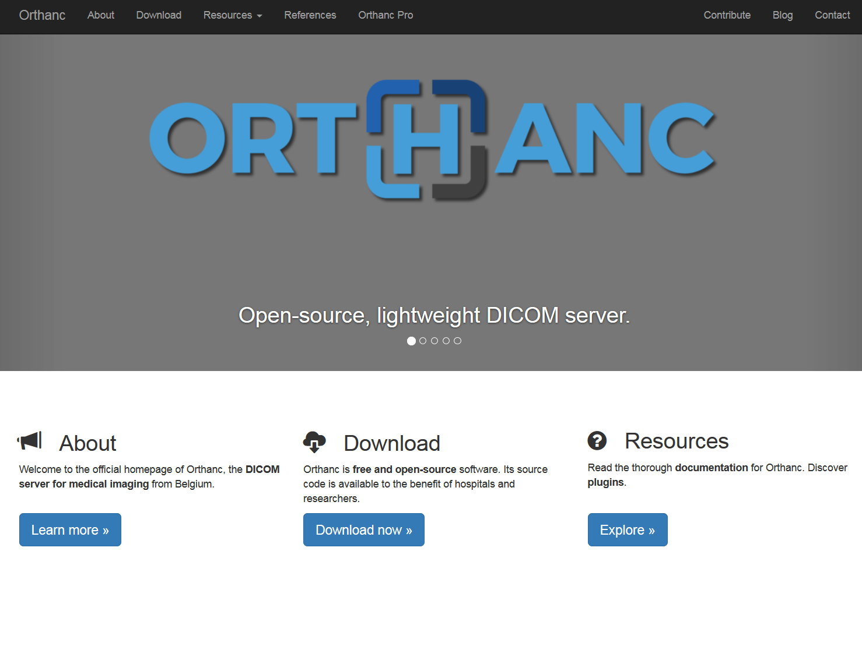This screenshot has width=862, height=657.
Task: Click the bold text 'free and open-source'
Action: pyautogui.click(x=404, y=469)
